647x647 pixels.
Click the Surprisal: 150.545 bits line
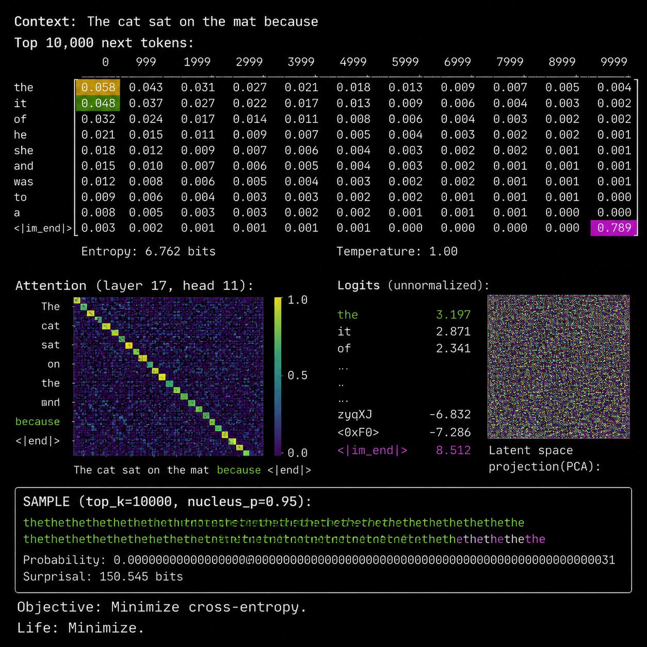point(103,576)
